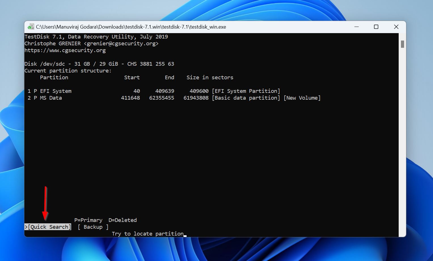
Task: Click the grenier@cgsecurity.org email text
Action: pos(121,43)
